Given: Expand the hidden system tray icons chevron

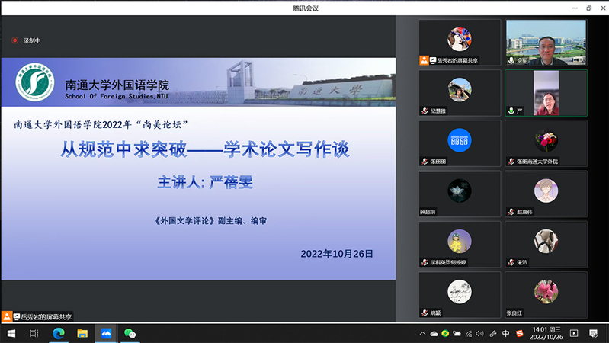Looking at the screenshot, I should click(x=423, y=333).
